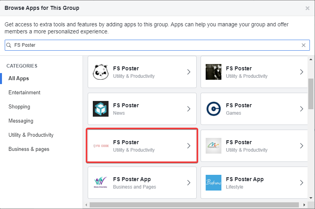Viewport: 315px width, 209px height.
Task: Click the magnifier icon in the search box
Action: point(9,45)
